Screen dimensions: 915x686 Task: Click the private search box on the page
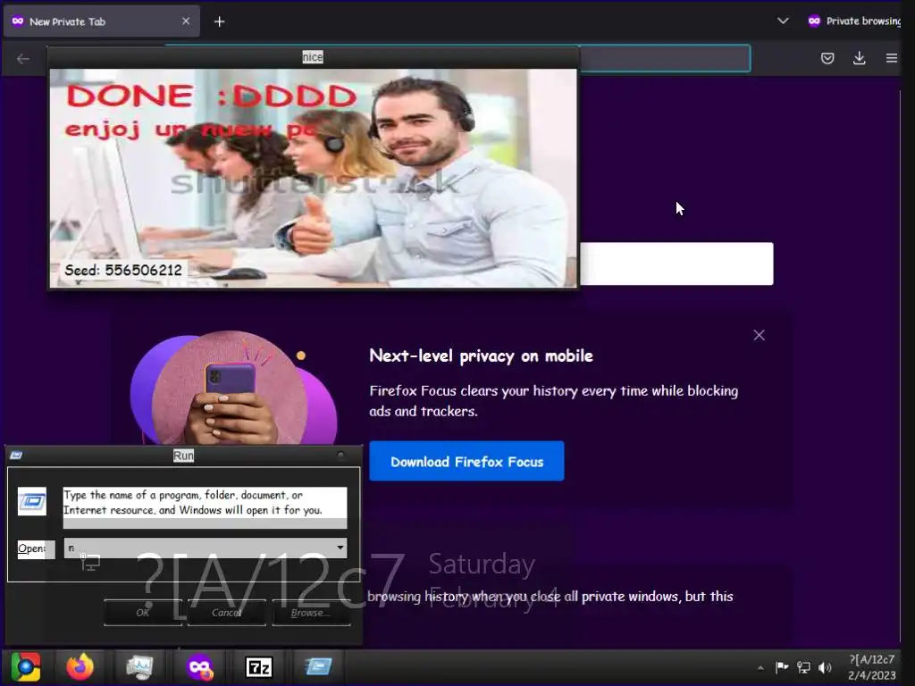click(x=676, y=264)
